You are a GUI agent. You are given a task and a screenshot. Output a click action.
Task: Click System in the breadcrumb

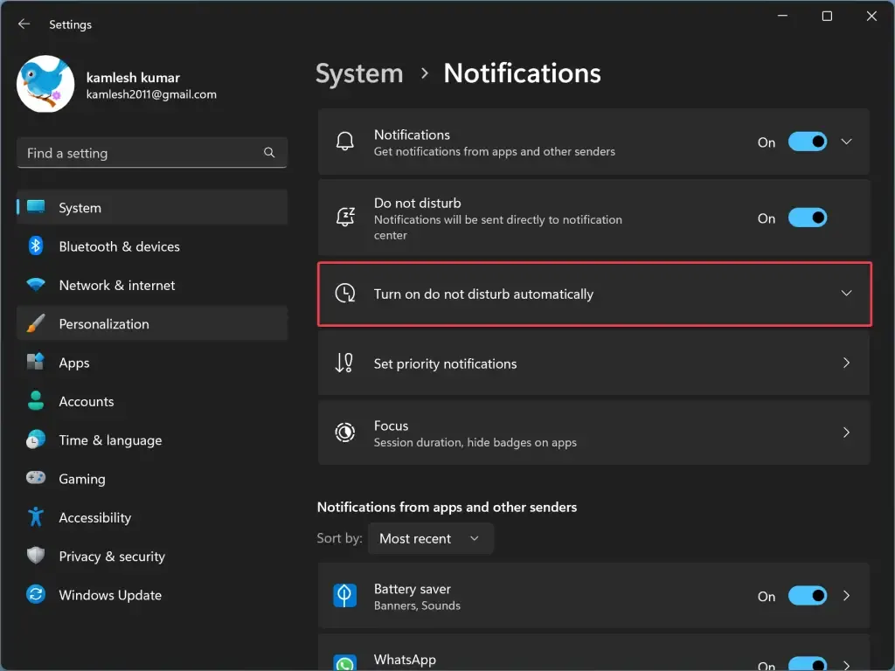coord(359,73)
